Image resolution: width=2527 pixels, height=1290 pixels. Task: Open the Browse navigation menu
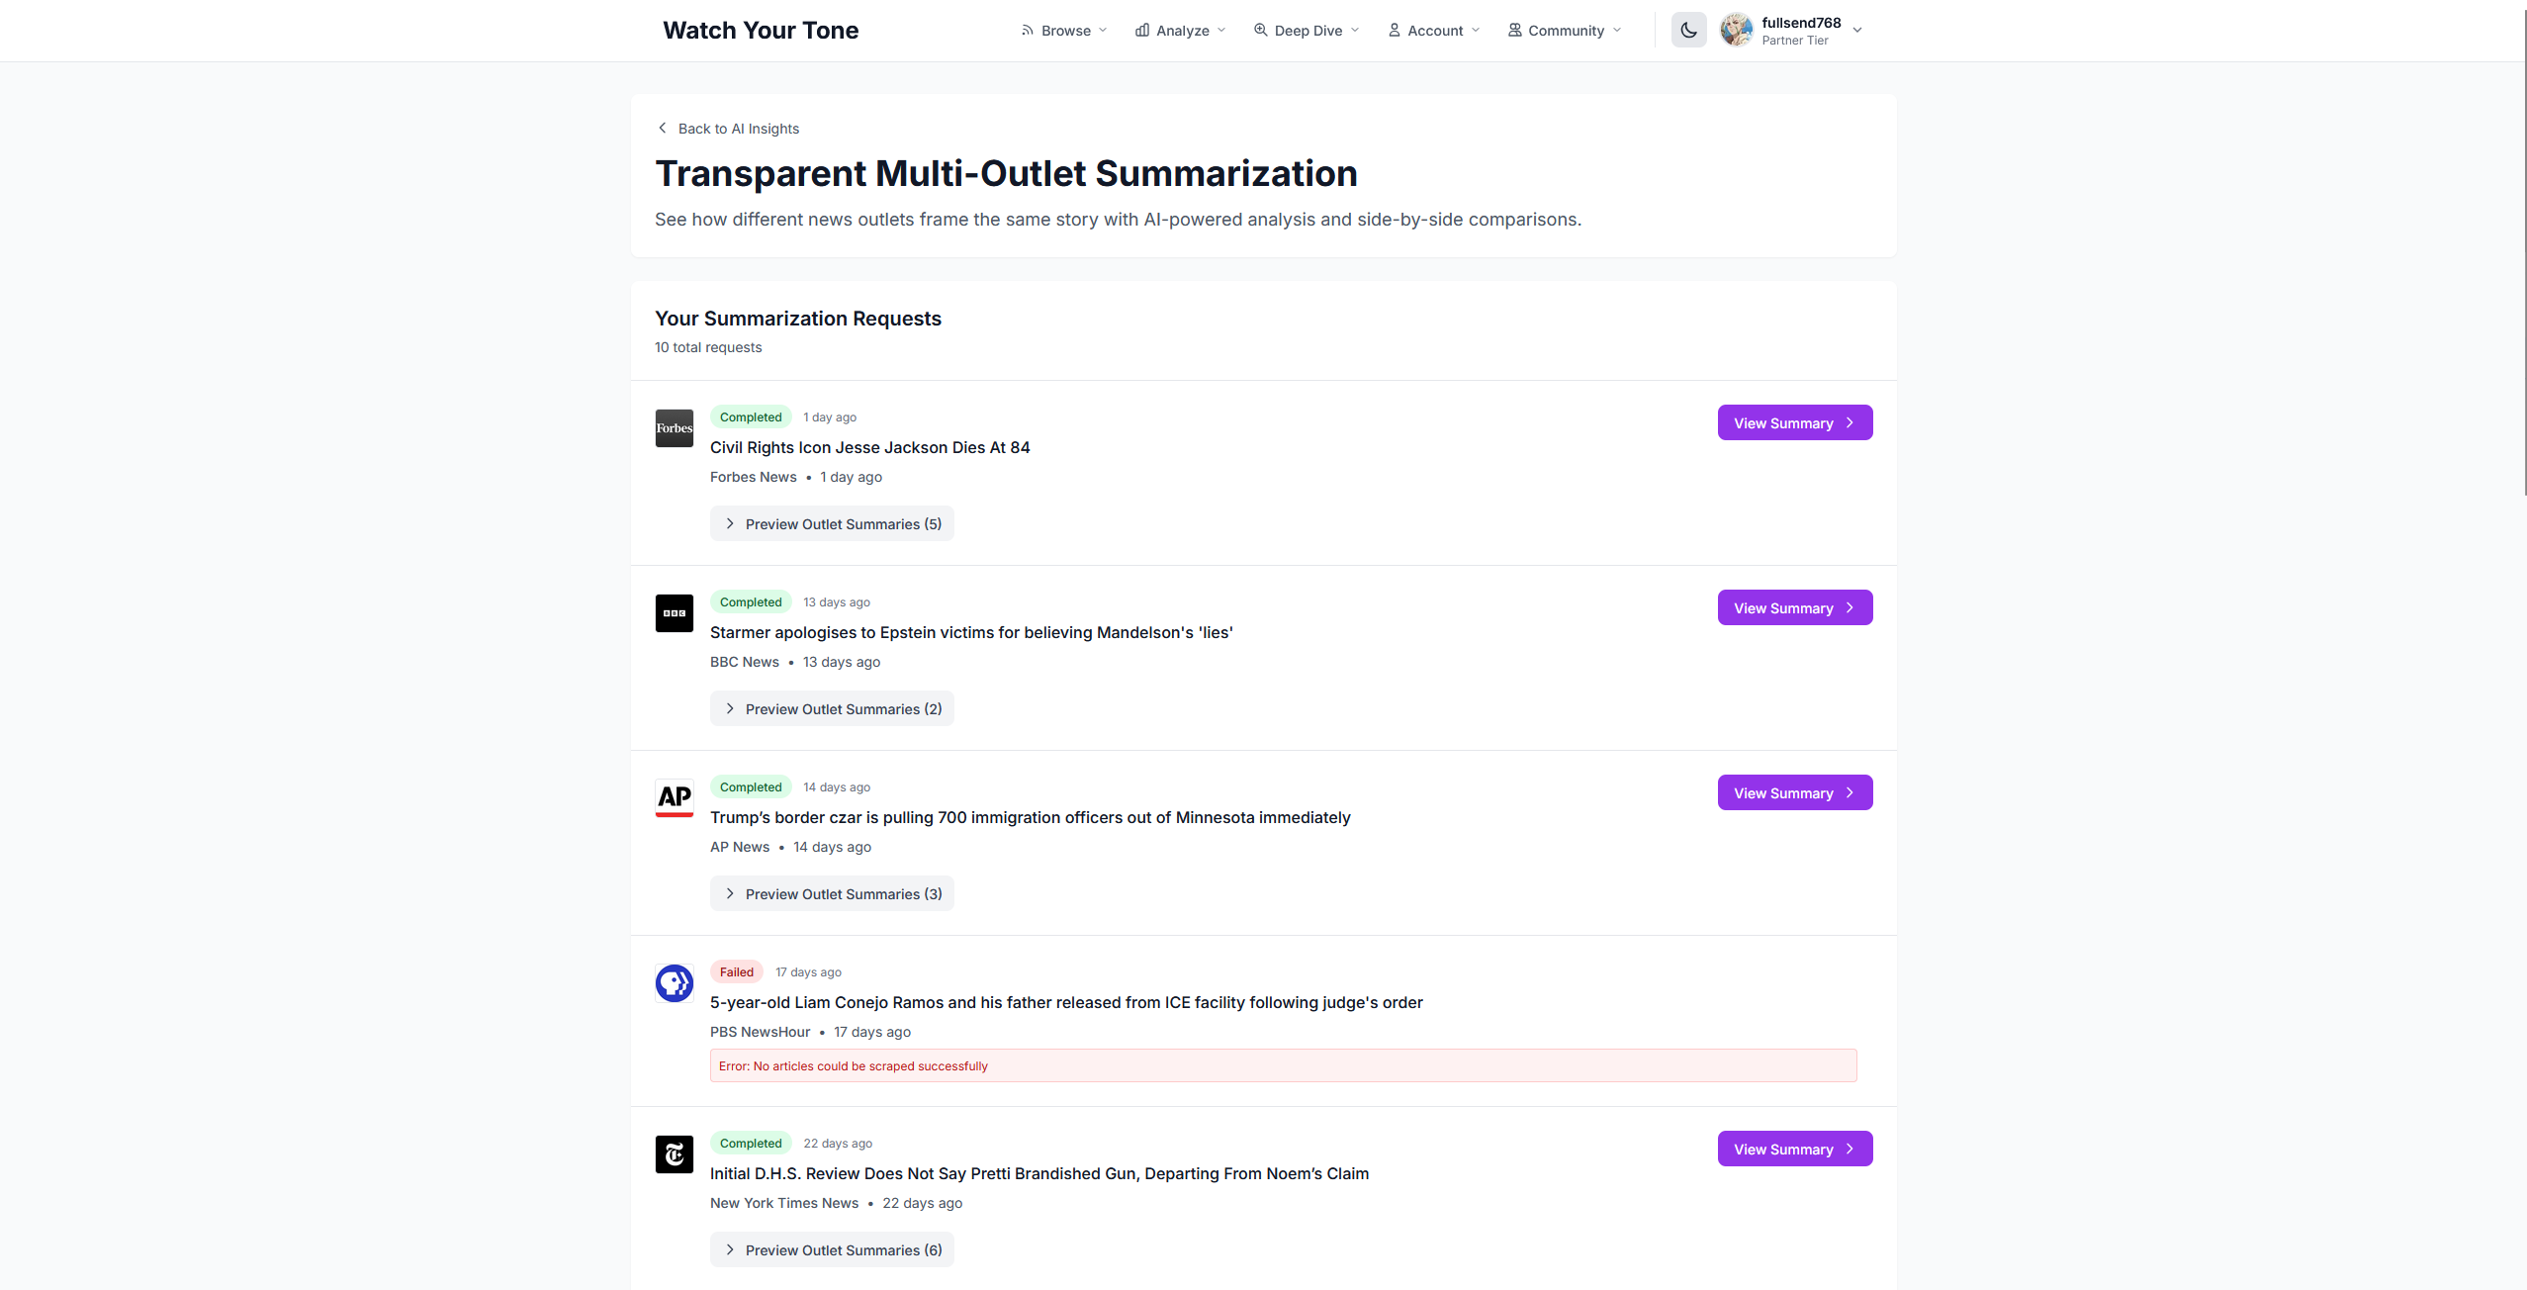(1064, 31)
